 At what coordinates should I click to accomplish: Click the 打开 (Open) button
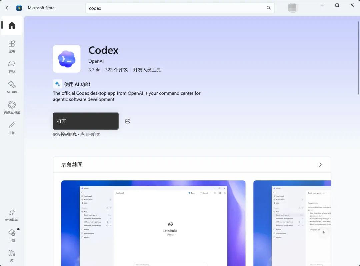click(x=86, y=121)
